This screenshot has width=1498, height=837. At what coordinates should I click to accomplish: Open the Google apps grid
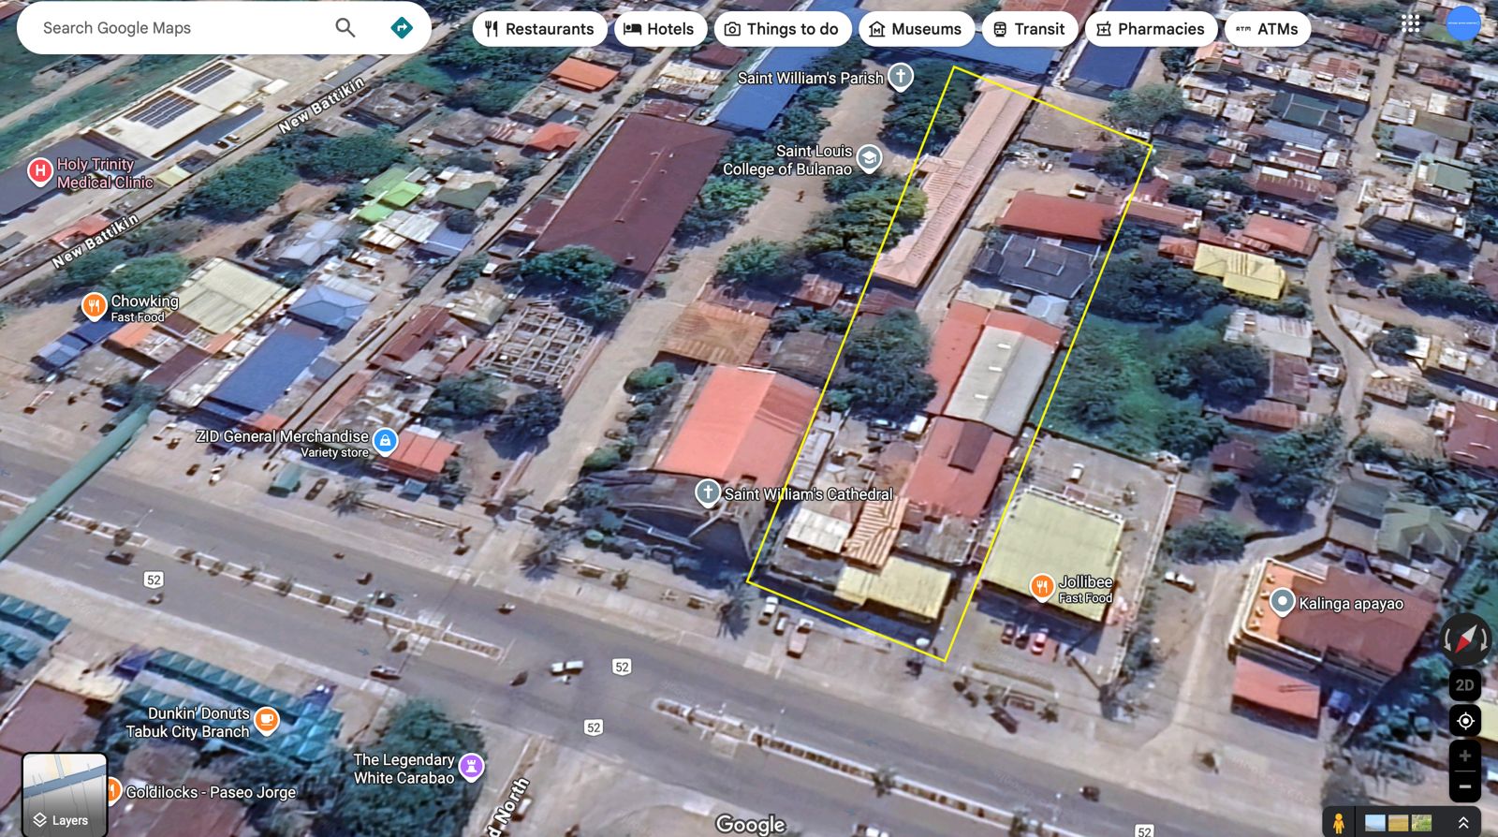[x=1410, y=24]
